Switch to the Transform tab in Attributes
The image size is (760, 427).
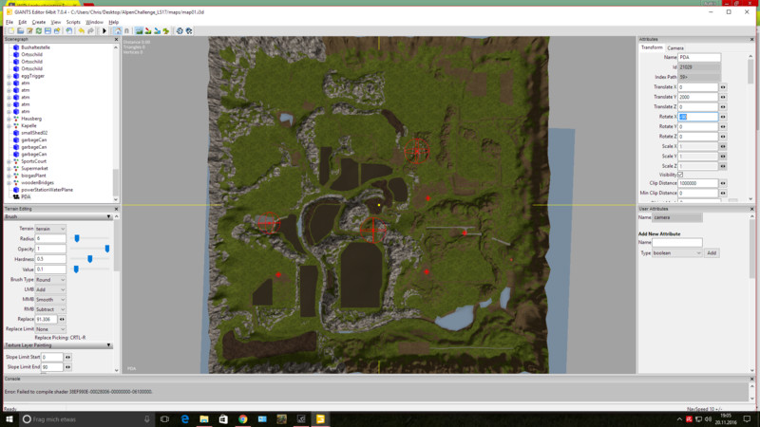[x=652, y=48]
